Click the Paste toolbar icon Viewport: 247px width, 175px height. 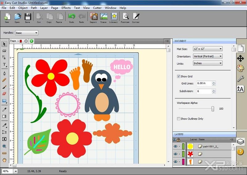point(59,18)
